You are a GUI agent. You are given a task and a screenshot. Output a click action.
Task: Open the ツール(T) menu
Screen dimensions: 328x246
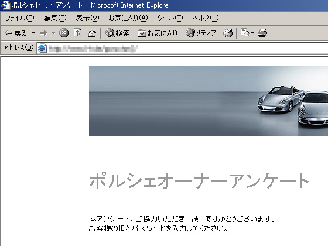point(170,18)
